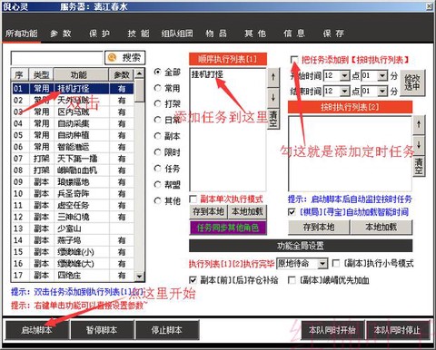This screenshot has height=350, width=436.
Task: Click 修改选中 button
Action: pyautogui.click(x=412, y=83)
